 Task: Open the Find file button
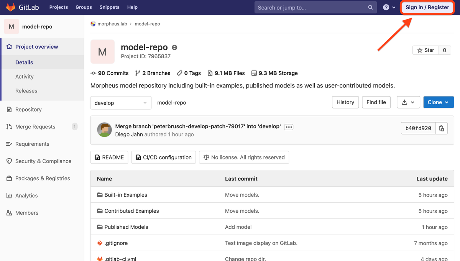376,102
